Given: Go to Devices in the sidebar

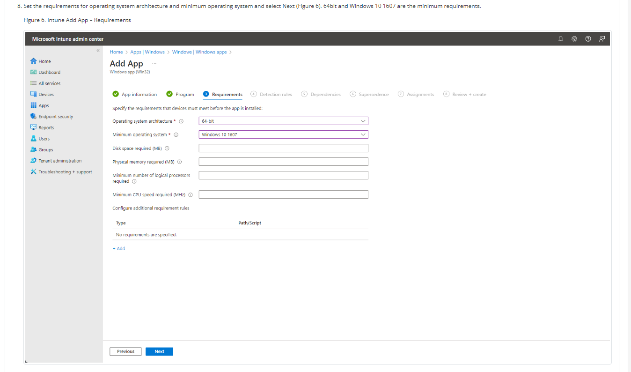Looking at the screenshot, I should (42, 95).
